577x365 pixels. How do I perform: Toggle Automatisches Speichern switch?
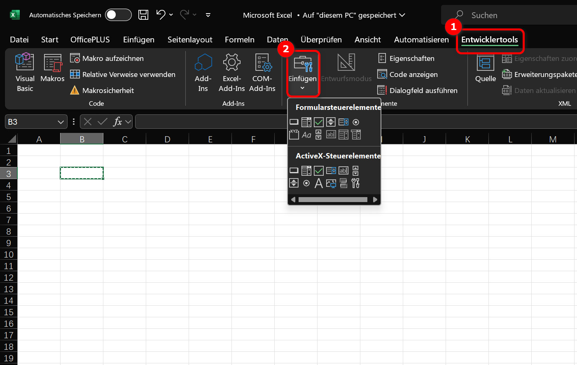118,15
